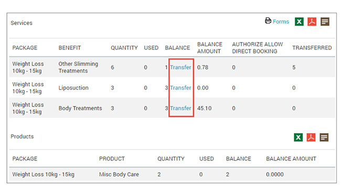341x192 pixels.
Task: Click the PRODUCT column header
Action: (x=112, y=159)
